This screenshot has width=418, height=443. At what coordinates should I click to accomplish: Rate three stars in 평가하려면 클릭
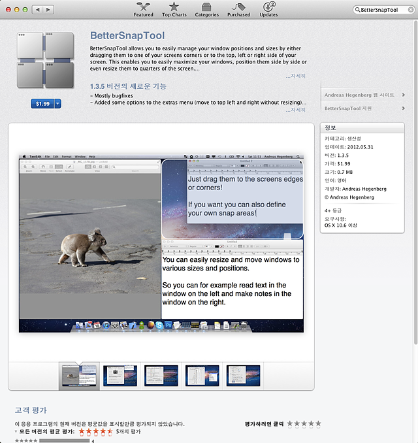(304, 423)
